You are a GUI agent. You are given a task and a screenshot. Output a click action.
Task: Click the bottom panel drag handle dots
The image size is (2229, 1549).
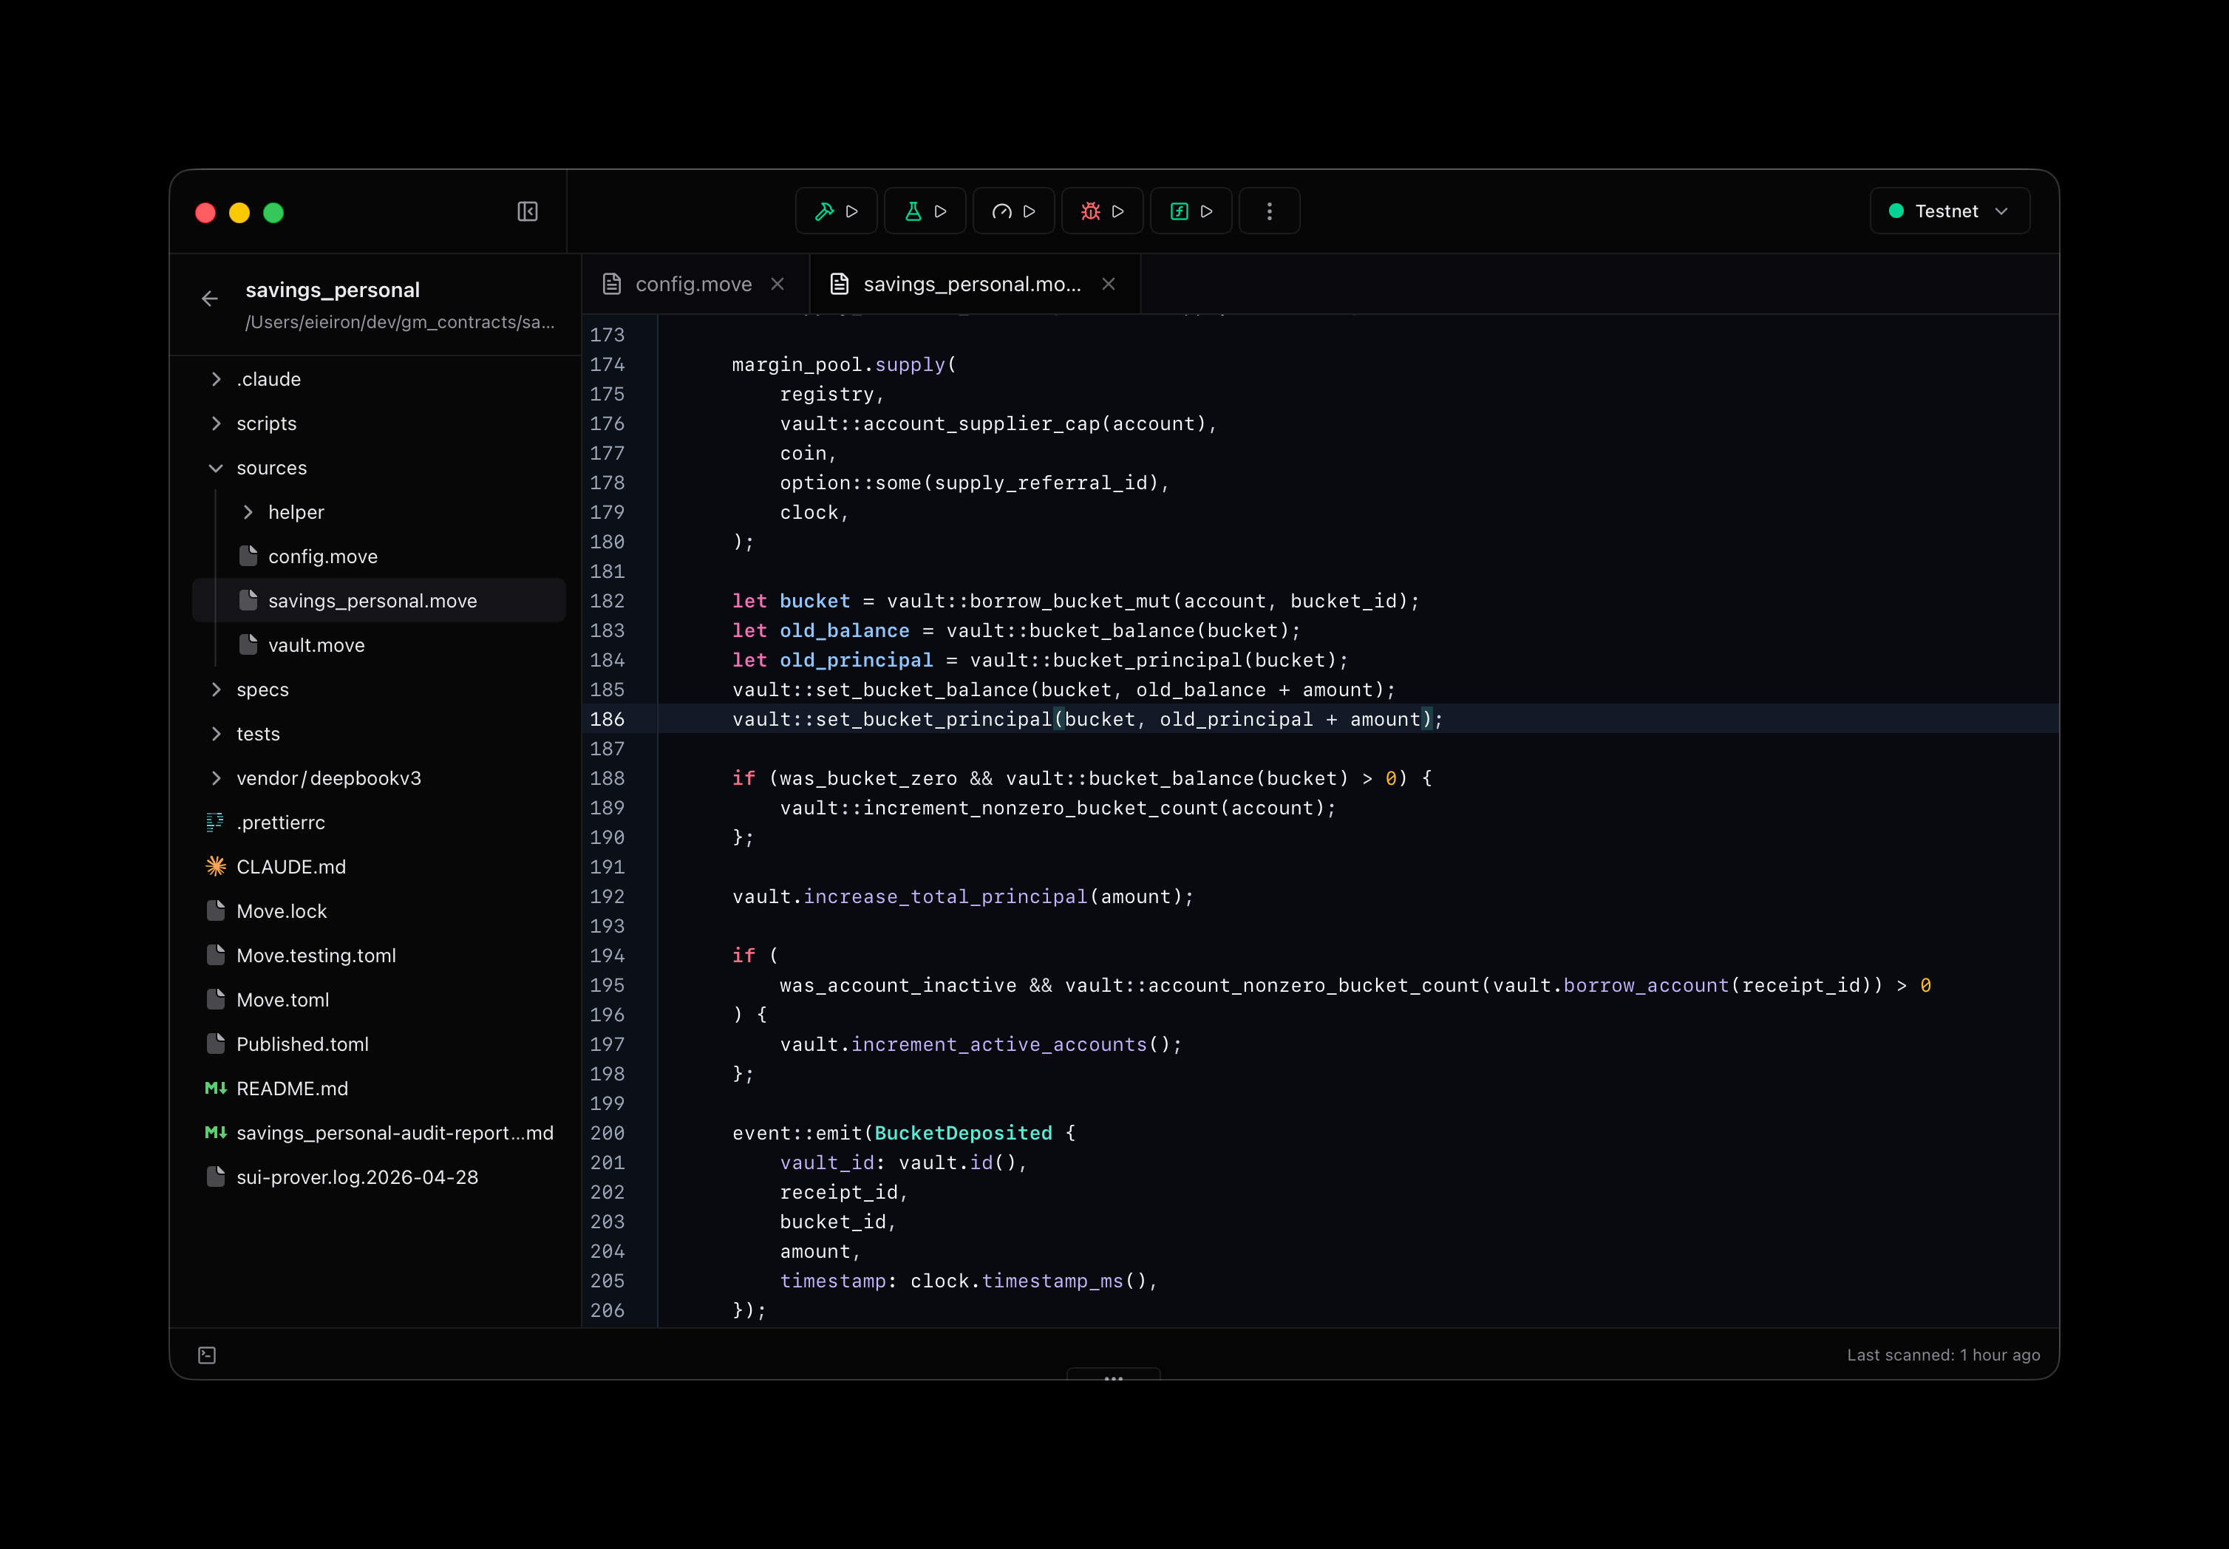coord(1113,1376)
